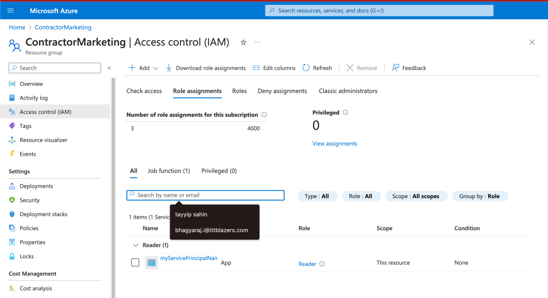Focus the global Azure search bar
This screenshot has width=548, height=298.
379,11
